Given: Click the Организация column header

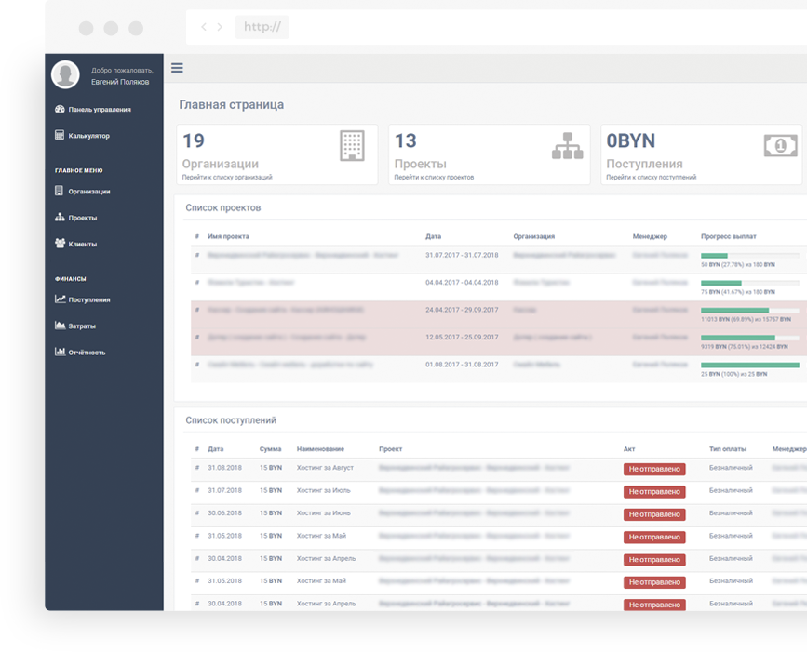Looking at the screenshot, I should tap(533, 236).
